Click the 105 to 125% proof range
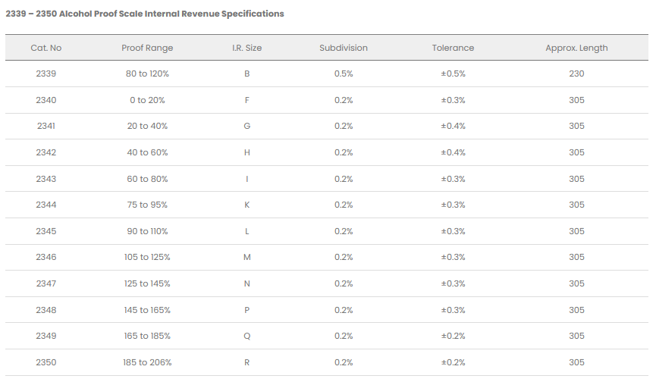The image size is (656, 382). (x=147, y=257)
